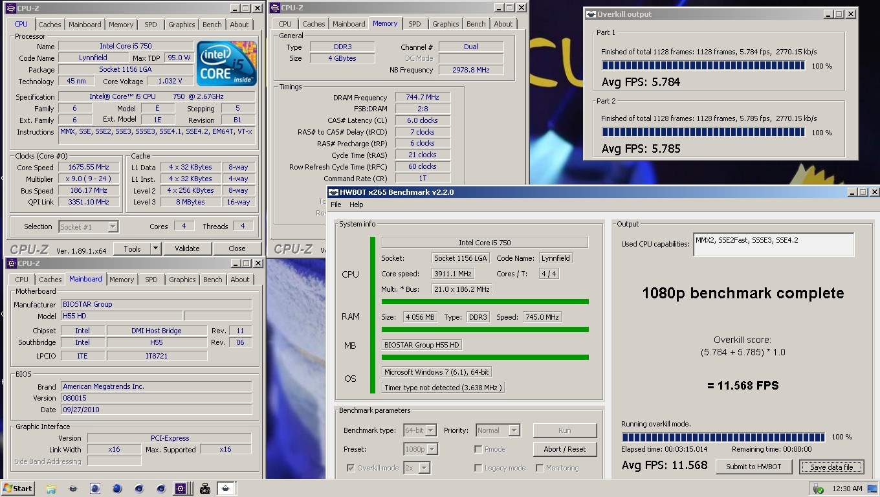The width and height of the screenshot is (880, 497).
Task: Click the Save data file button
Action: click(831, 467)
